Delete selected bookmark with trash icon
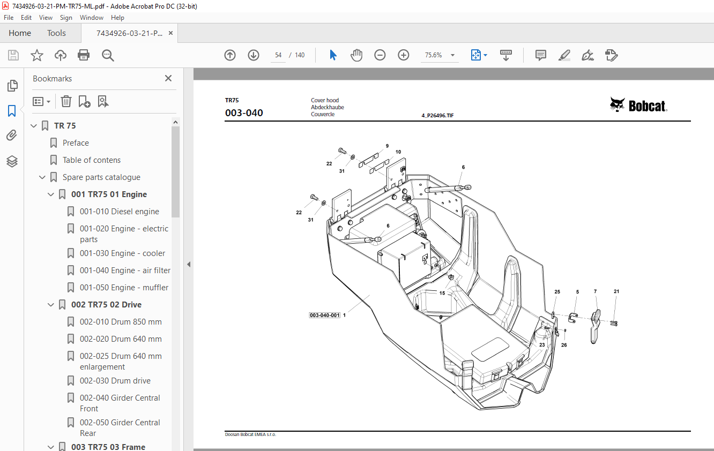 pyautogui.click(x=66, y=101)
